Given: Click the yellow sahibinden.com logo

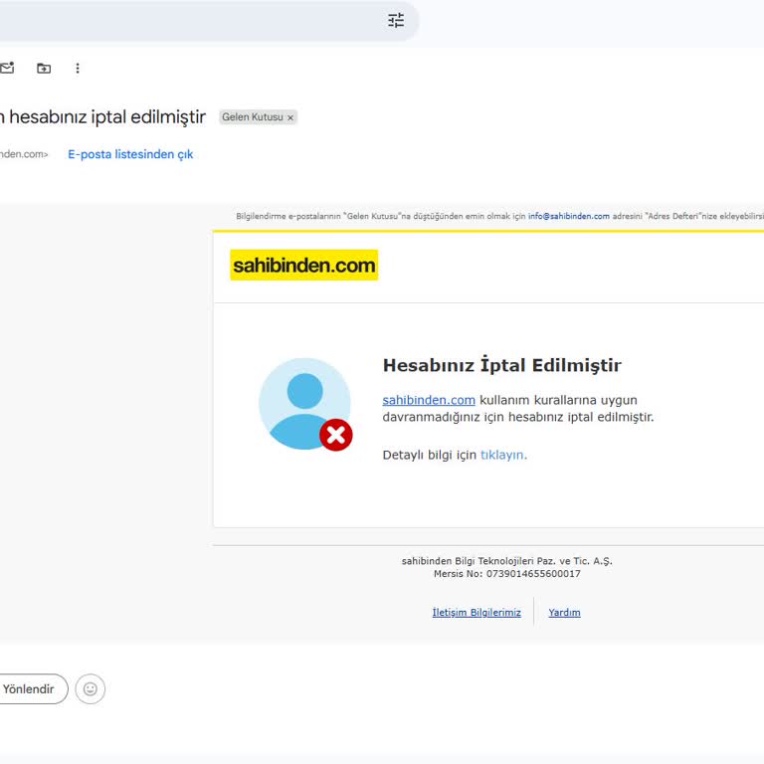Looking at the screenshot, I should [x=304, y=265].
